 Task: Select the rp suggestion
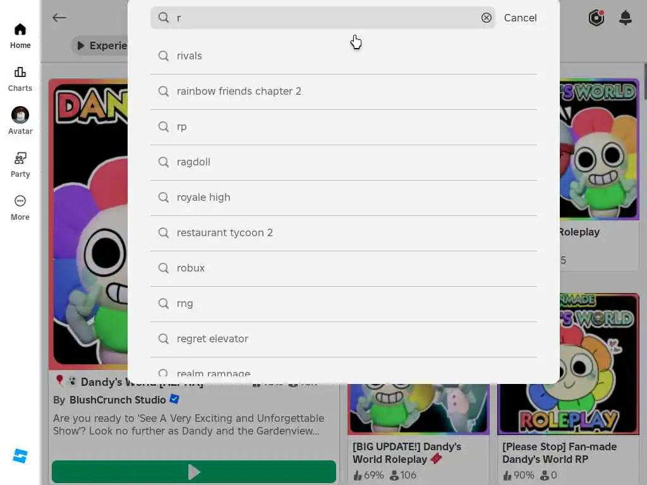tap(343, 126)
